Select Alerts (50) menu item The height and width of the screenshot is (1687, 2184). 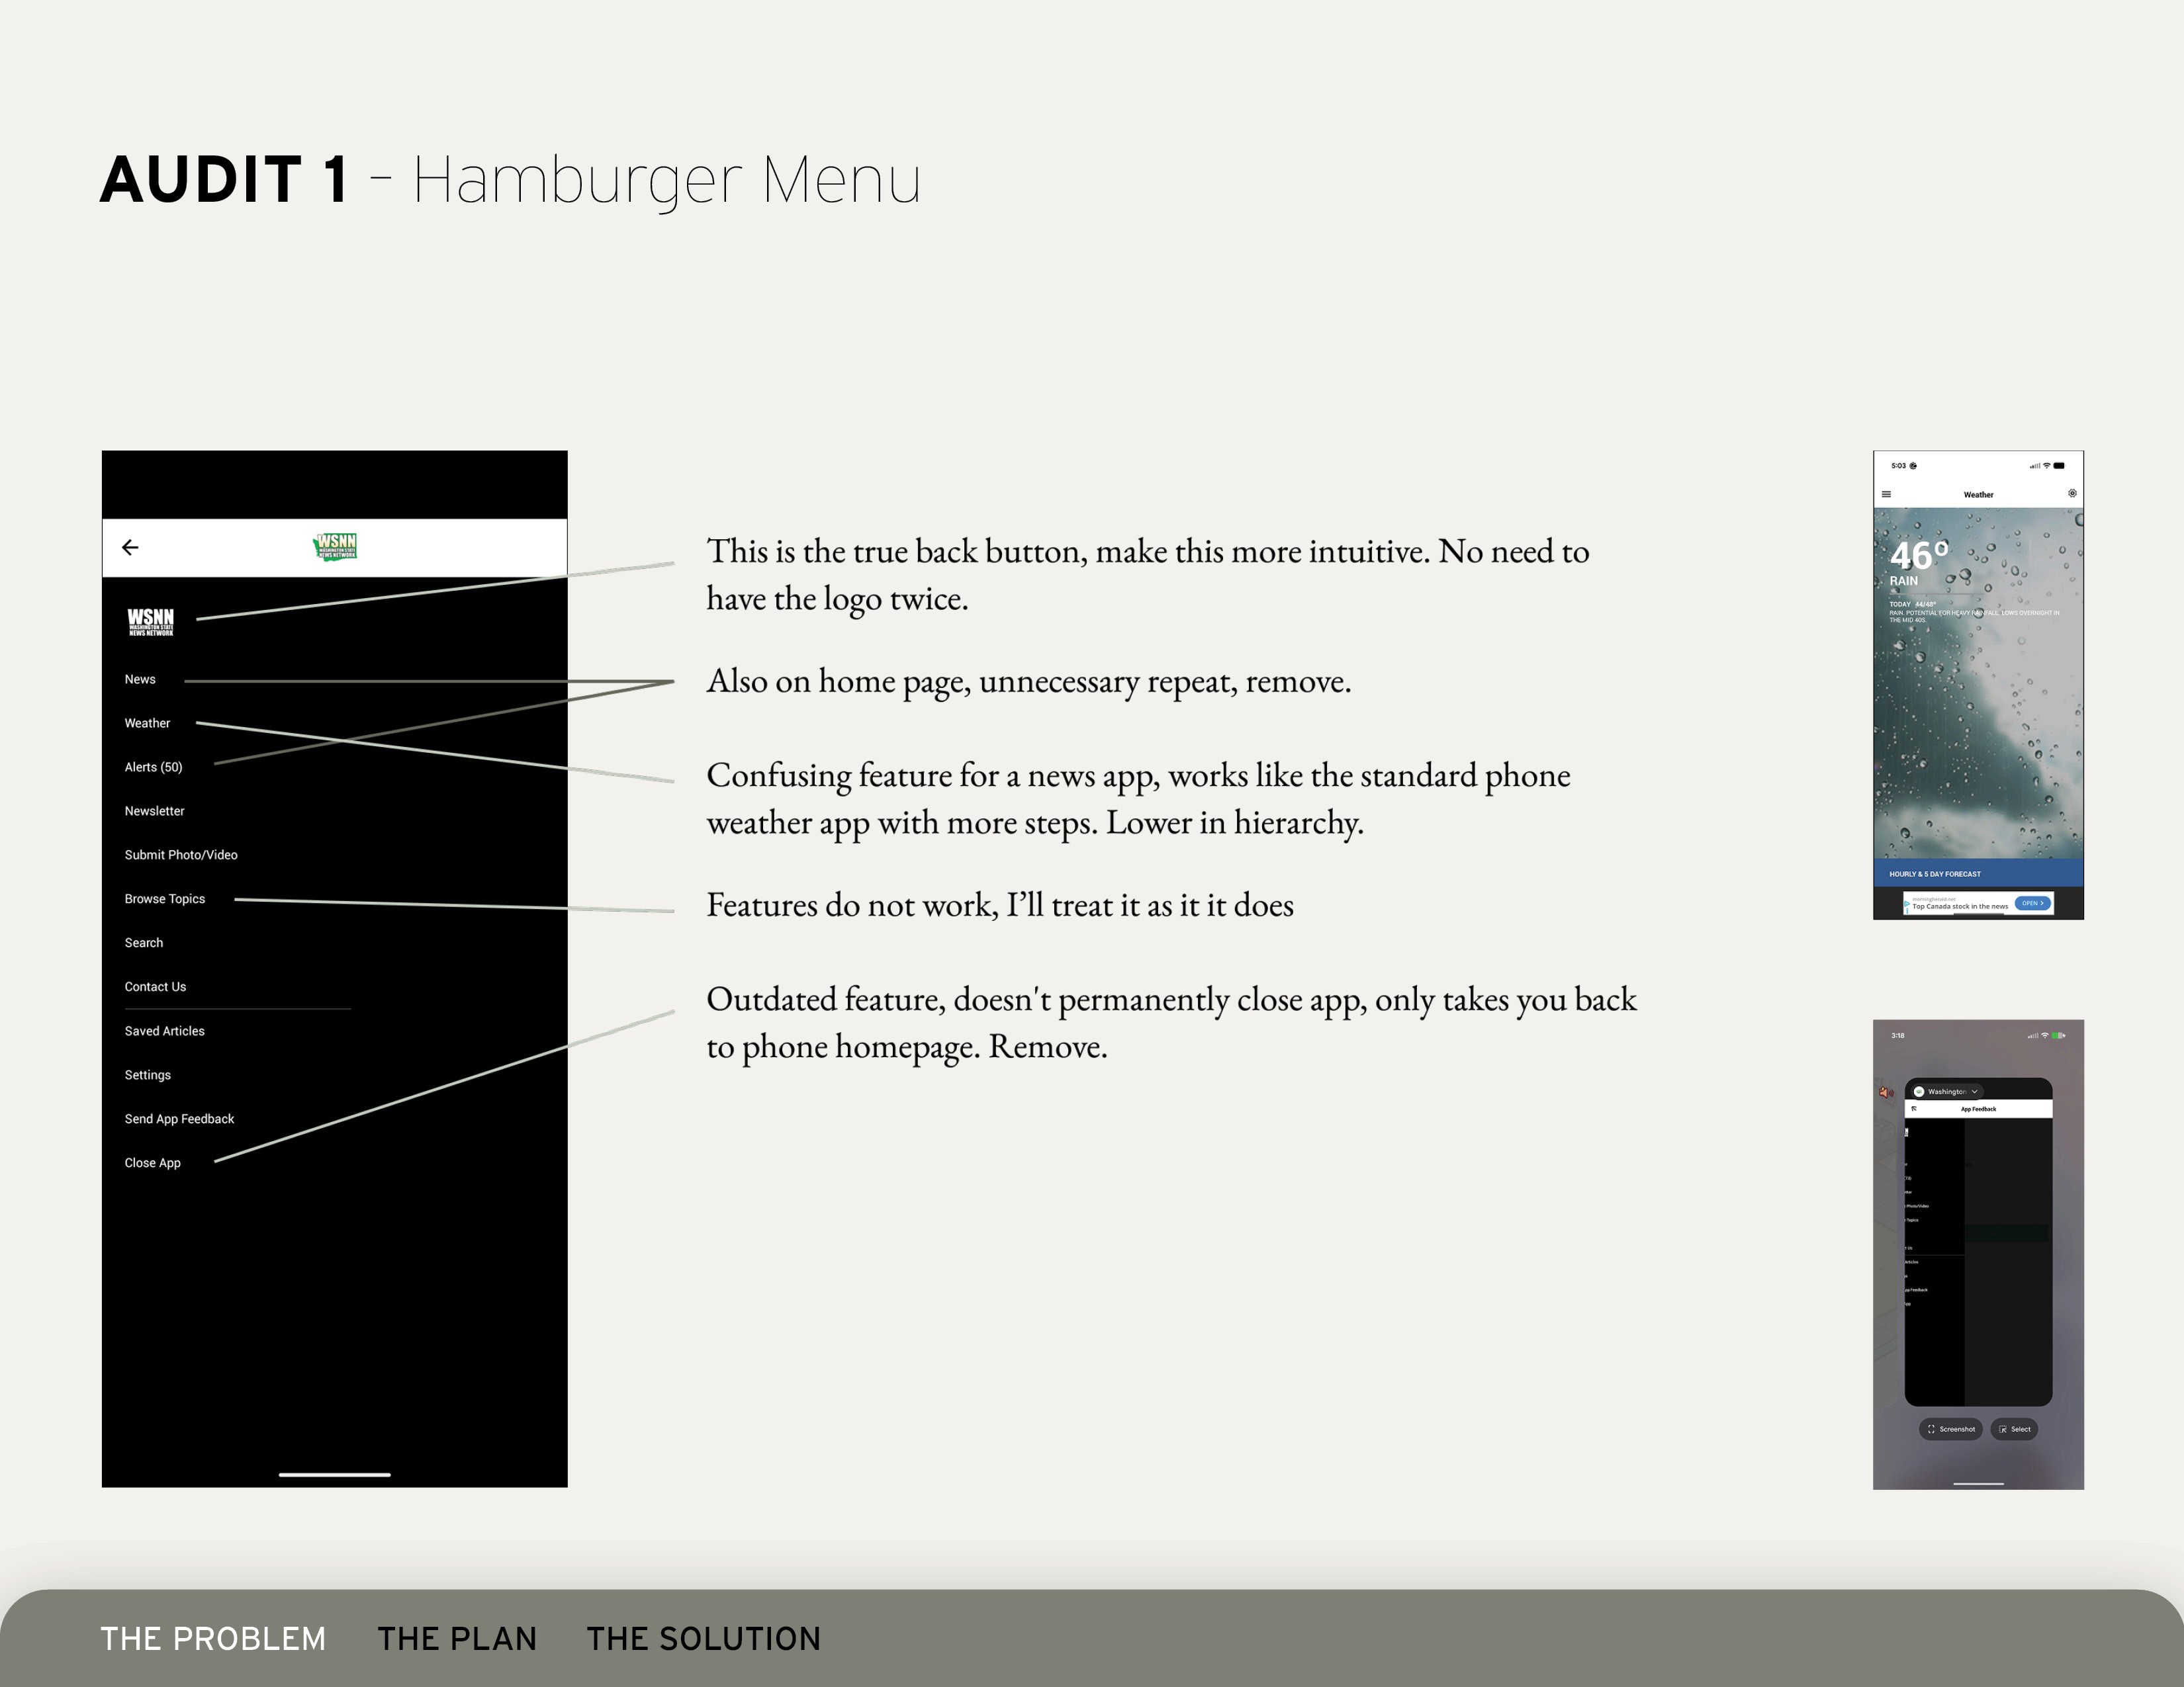click(153, 767)
